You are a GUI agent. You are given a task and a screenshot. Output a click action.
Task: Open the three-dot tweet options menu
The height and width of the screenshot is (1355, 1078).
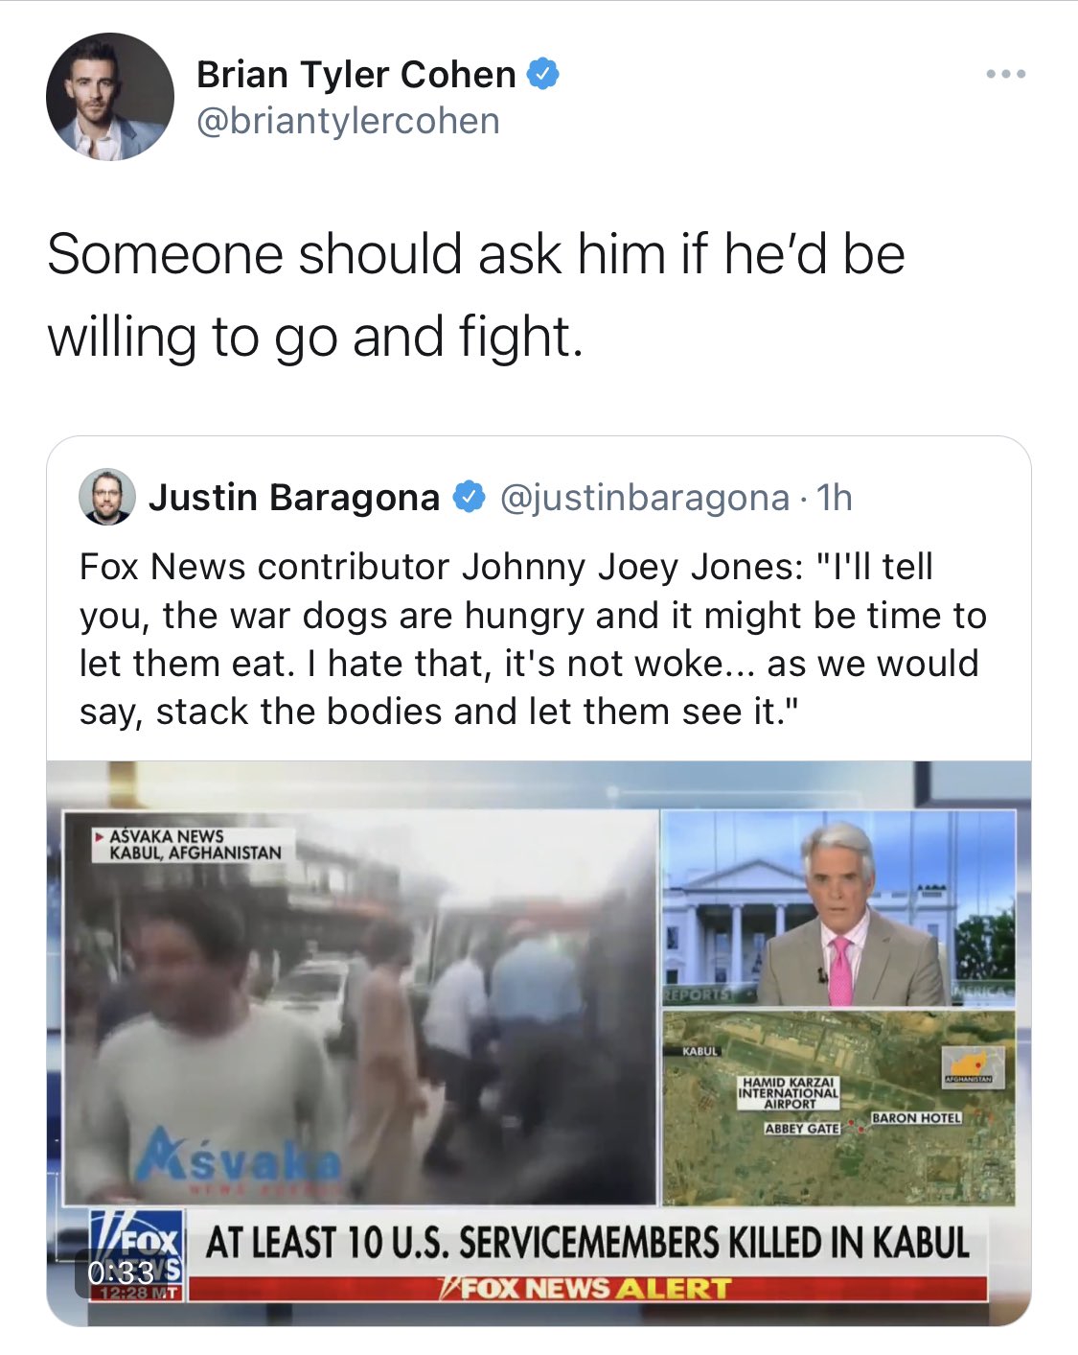click(1006, 74)
